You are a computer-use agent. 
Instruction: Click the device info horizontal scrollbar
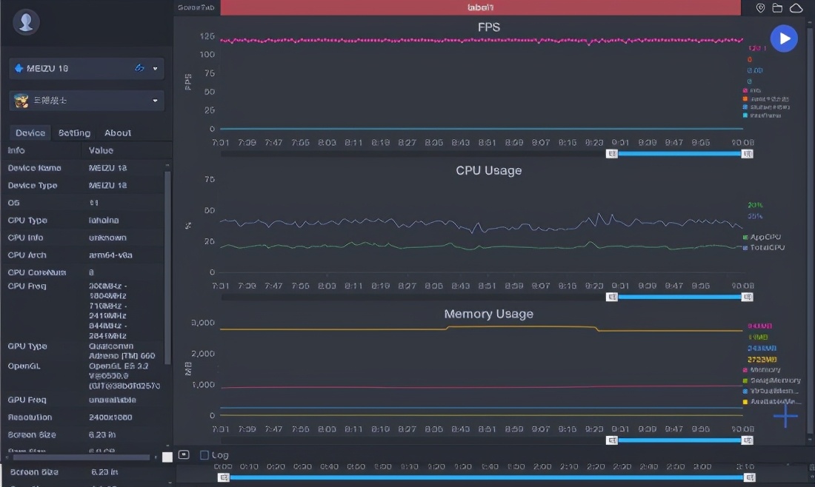[81, 457]
